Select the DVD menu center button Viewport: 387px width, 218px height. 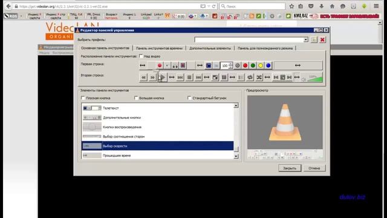pos(282,78)
